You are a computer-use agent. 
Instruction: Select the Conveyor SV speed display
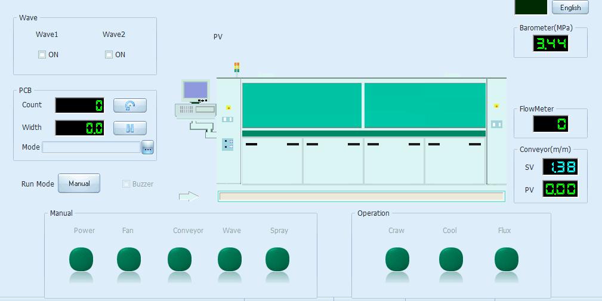point(560,167)
